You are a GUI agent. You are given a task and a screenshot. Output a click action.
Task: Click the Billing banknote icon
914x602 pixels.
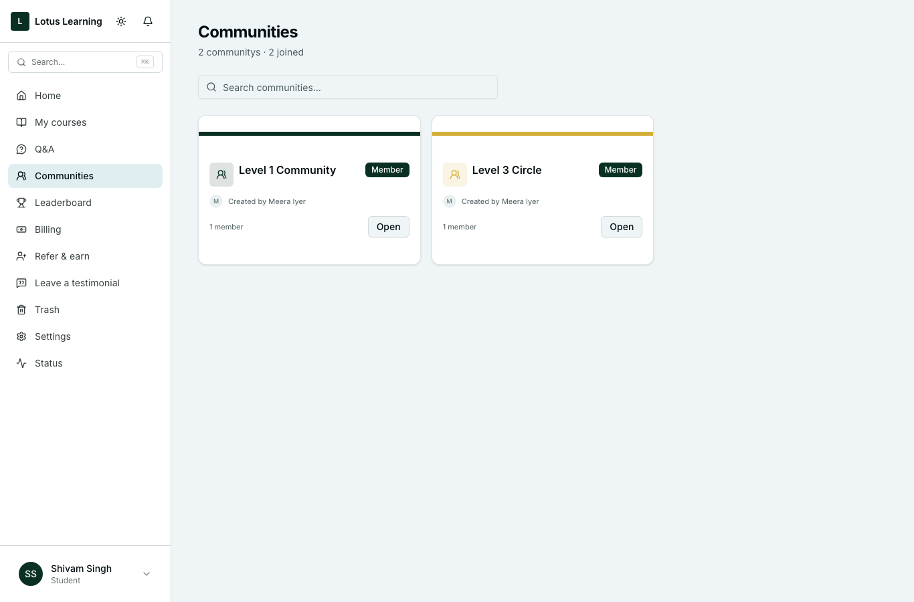click(21, 229)
